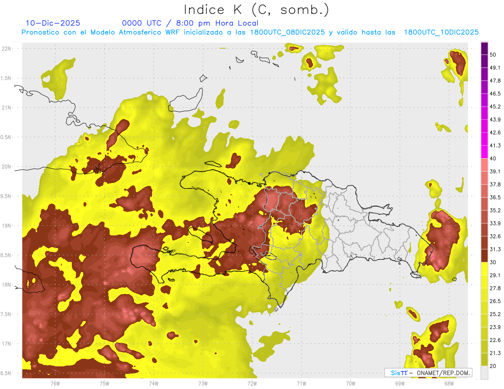Select the bright yellow swatch between 29.1 and 30
Viewport: 504px width, 389px height.
pos(485,269)
